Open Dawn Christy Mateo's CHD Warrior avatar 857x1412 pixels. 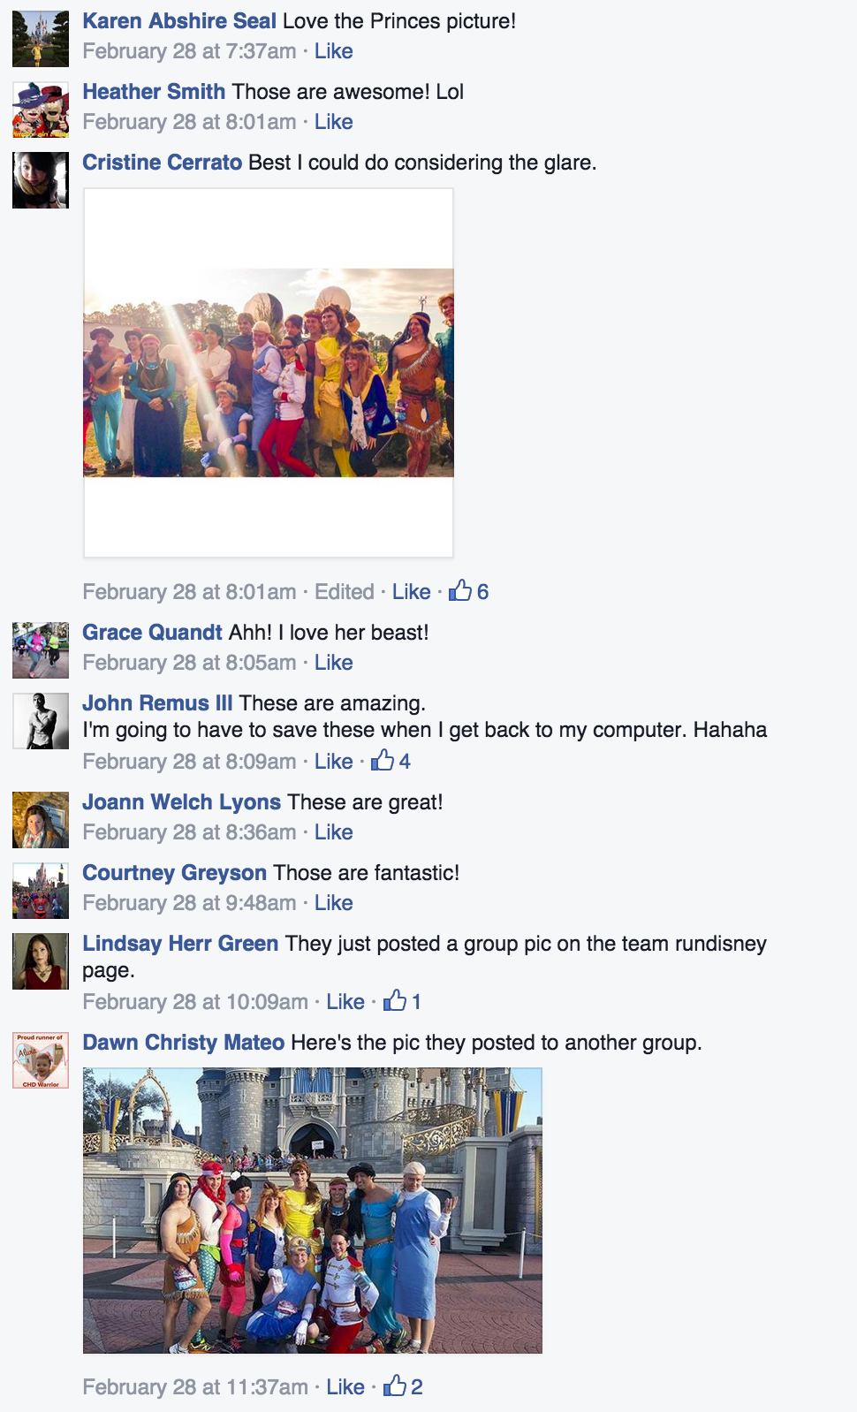pyautogui.click(x=41, y=1060)
